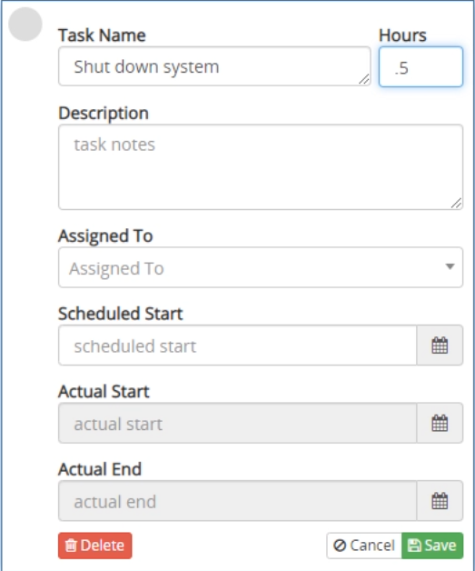Click the Task Name field
Image resolution: width=475 pixels, height=571 pixels.
(214, 66)
